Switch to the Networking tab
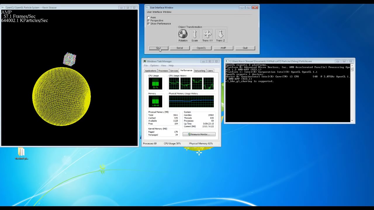Image resolution: width=374 pixels, height=210 pixels. click(200, 71)
